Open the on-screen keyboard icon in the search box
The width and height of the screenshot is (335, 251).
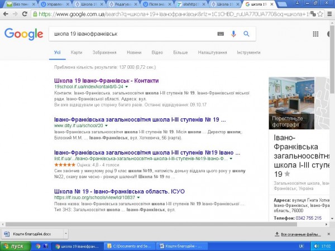click(x=221, y=33)
